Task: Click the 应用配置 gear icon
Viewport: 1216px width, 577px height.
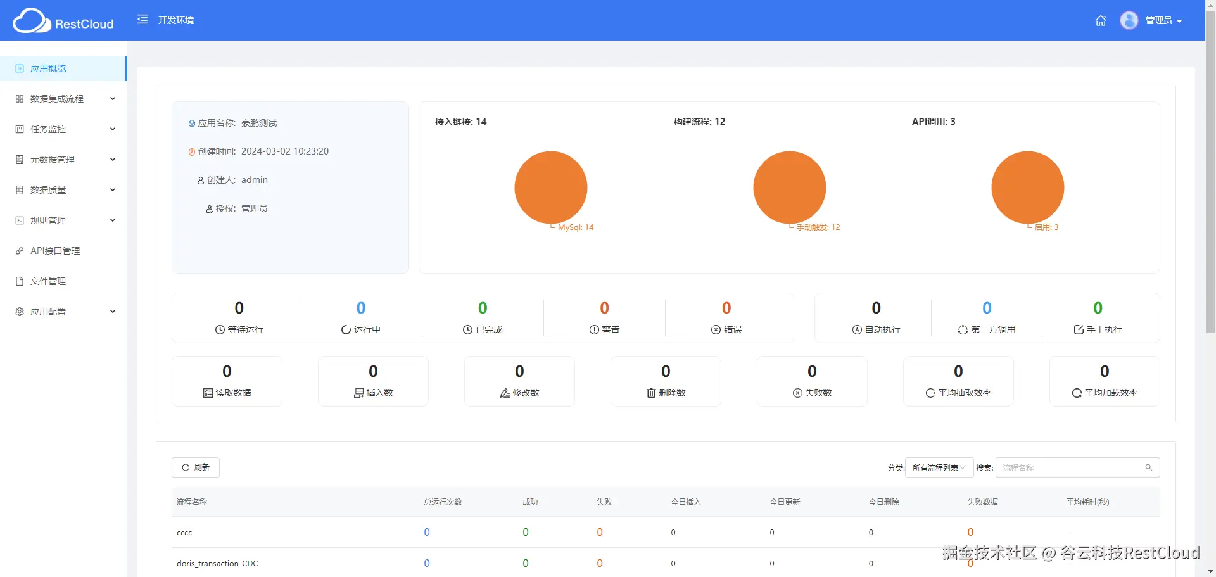Action: 20,312
